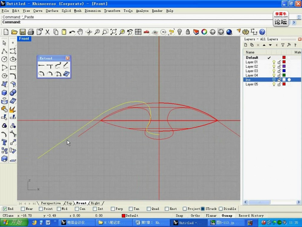Toggle the Osnap status bar button
Screen dimensions: 302x227
coord(227,215)
